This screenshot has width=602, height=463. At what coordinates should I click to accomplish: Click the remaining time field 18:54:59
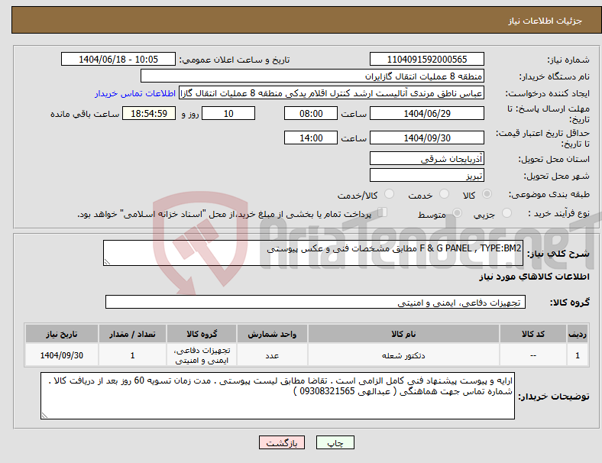149,113
